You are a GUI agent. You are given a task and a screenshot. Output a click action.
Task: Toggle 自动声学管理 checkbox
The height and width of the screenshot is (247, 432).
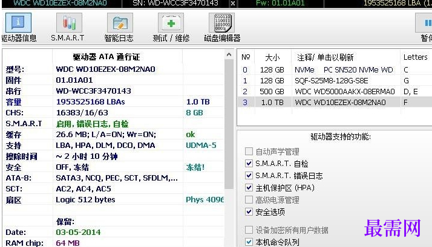click(x=249, y=152)
